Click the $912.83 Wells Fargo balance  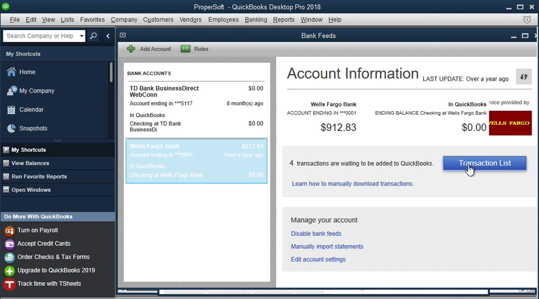click(338, 128)
